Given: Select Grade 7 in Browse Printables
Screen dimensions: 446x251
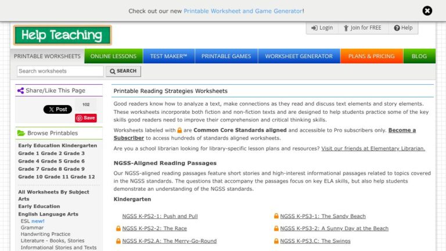Looking at the screenshot, I should point(28,168).
